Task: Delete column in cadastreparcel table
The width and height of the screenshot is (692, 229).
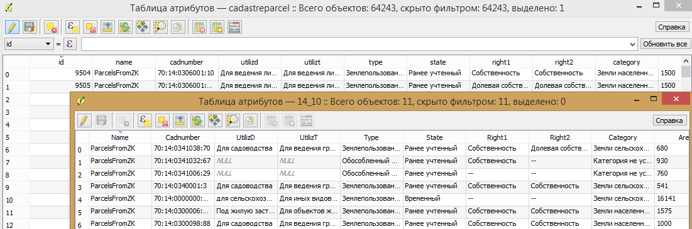Action: [199, 28]
